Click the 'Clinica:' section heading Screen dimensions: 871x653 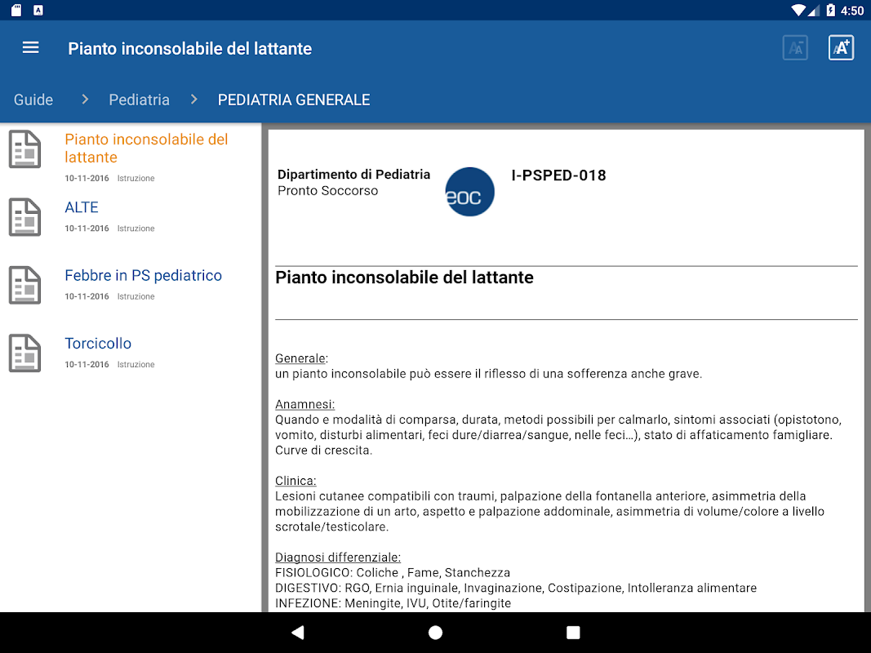coord(296,480)
